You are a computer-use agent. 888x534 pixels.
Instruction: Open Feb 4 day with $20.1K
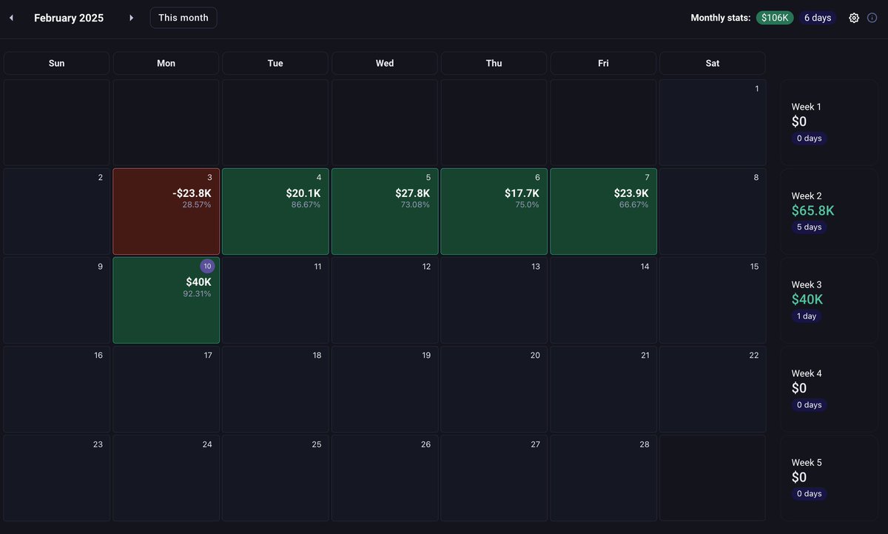coord(275,211)
